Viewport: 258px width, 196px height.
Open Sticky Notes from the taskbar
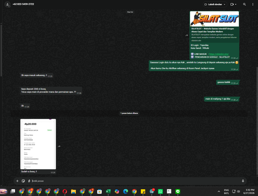(x=143, y=191)
